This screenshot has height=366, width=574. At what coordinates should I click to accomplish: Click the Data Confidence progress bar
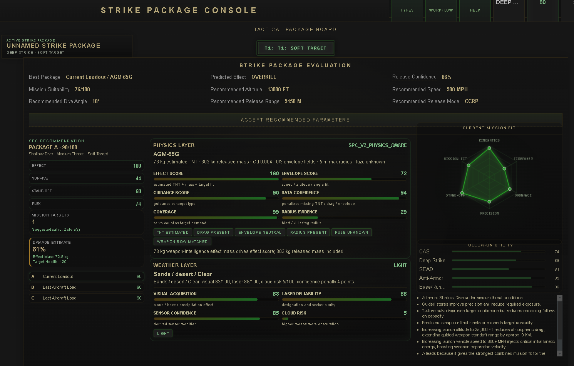coord(344,198)
